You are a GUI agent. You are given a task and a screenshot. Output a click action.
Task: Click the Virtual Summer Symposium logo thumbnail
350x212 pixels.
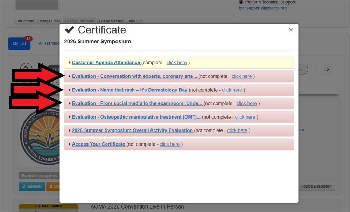40,137
